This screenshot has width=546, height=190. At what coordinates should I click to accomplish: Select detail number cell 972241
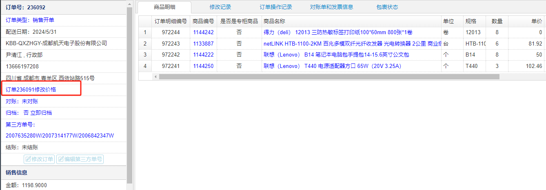click(x=171, y=66)
